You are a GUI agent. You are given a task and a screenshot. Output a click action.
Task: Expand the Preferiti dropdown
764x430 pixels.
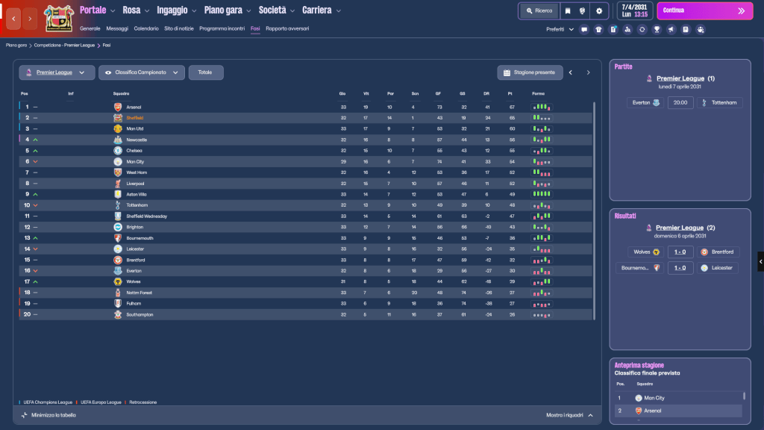coord(560,30)
